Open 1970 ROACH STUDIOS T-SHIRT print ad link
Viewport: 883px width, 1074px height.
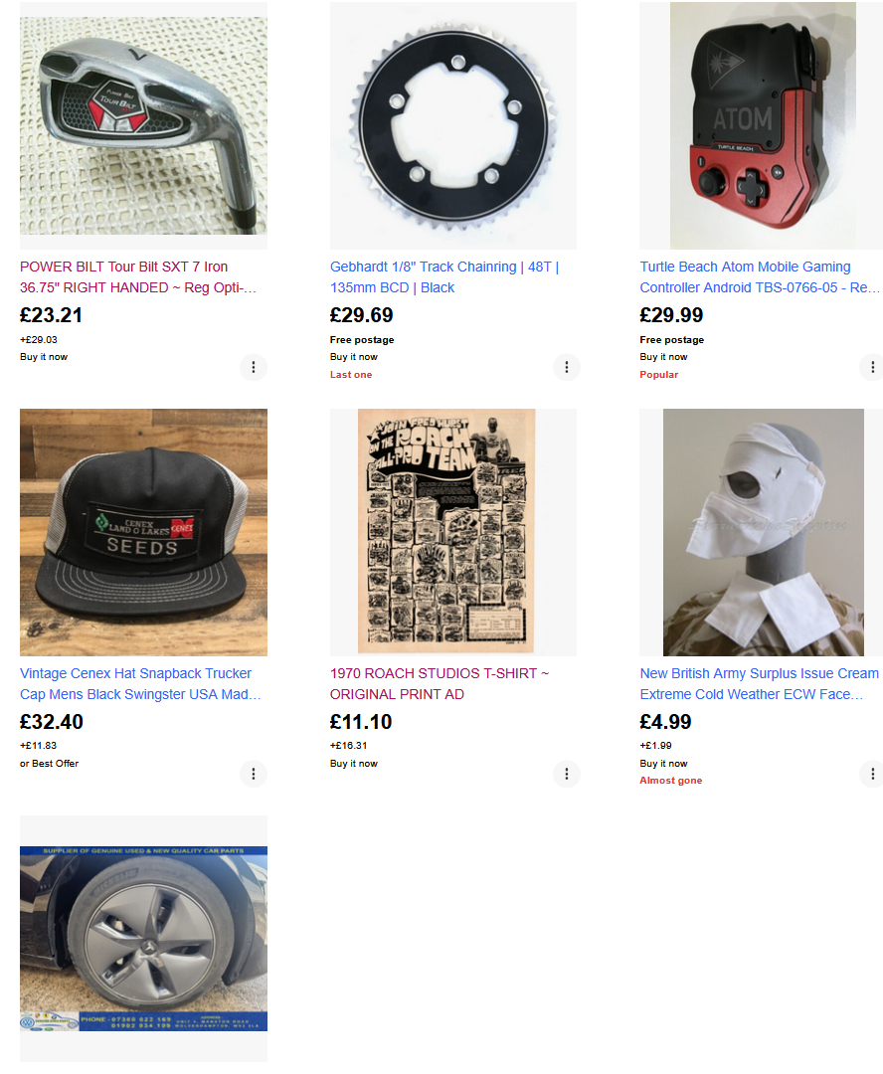pyautogui.click(x=440, y=683)
